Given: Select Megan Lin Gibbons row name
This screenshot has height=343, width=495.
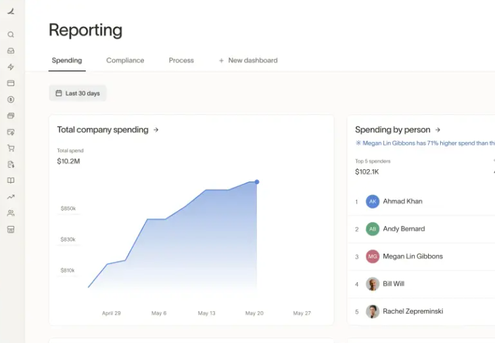Looking at the screenshot, I should click(x=412, y=256).
